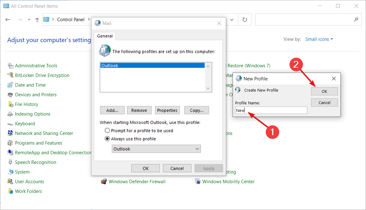Open the Network and Sharing Center icon
Image resolution: width=366 pixels, height=210 pixels.
point(10,133)
